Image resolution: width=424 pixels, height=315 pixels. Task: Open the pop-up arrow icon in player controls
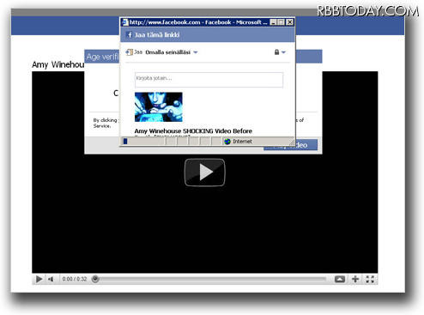click(340, 279)
